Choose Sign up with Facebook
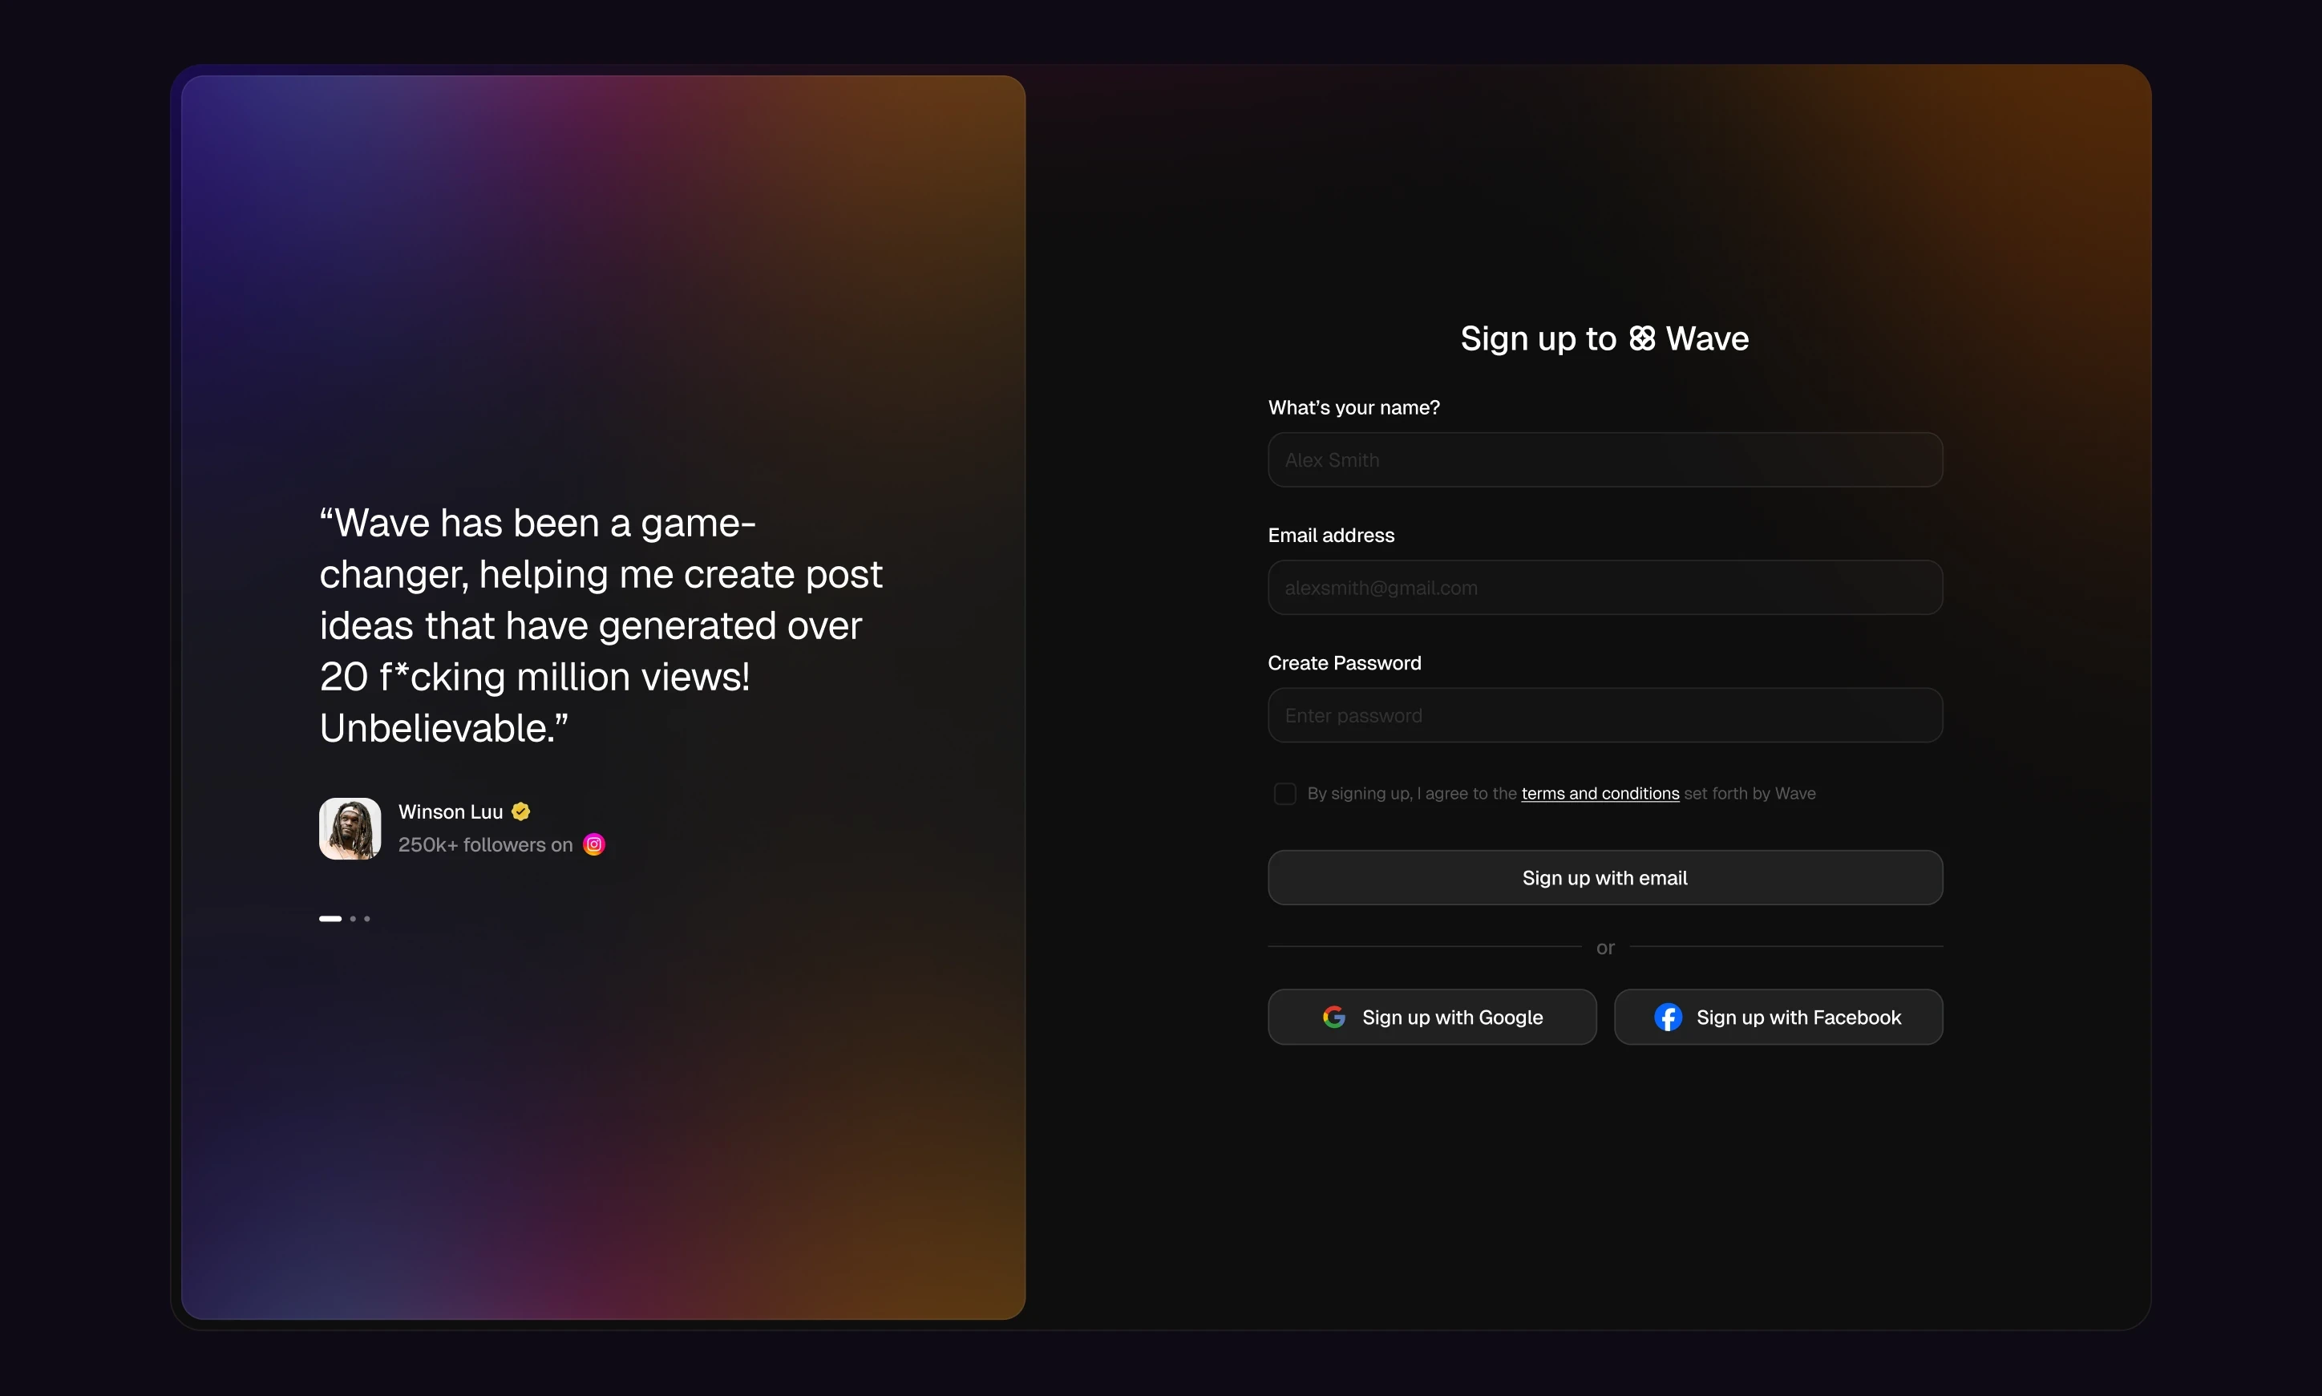The width and height of the screenshot is (2322, 1396). point(1778,1017)
